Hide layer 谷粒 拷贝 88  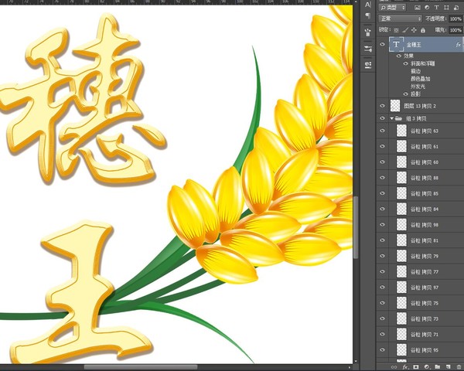tap(382, 178)
